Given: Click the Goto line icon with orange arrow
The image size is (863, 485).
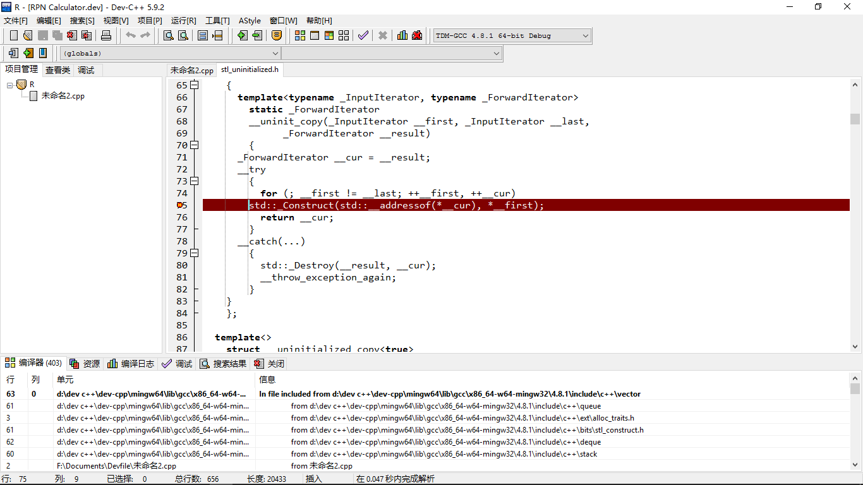Looking at the screenshot, I should [x=217, y=35].
